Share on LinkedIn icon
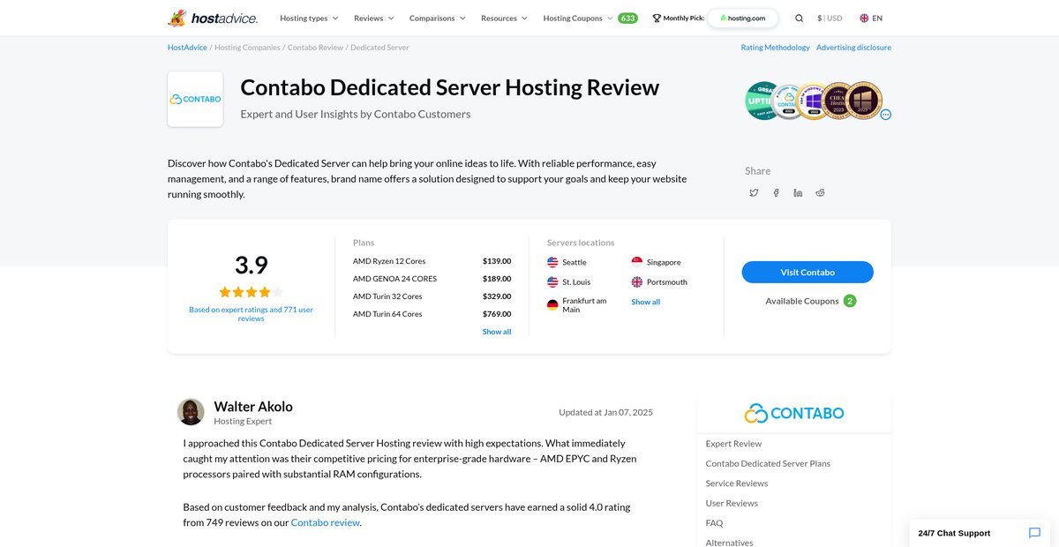This screenshot has width=1059, height=547. click(798, 192)
